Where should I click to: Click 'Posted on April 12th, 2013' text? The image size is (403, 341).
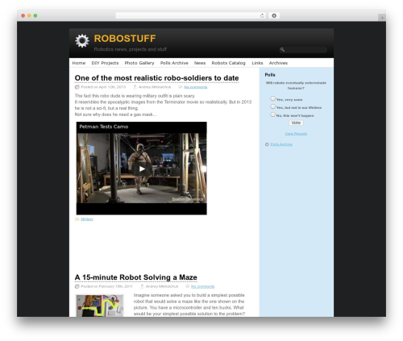point(103,87)
